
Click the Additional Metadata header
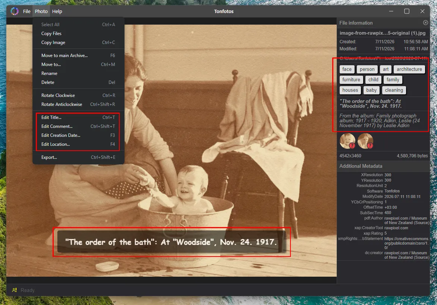tap(383, 166)
